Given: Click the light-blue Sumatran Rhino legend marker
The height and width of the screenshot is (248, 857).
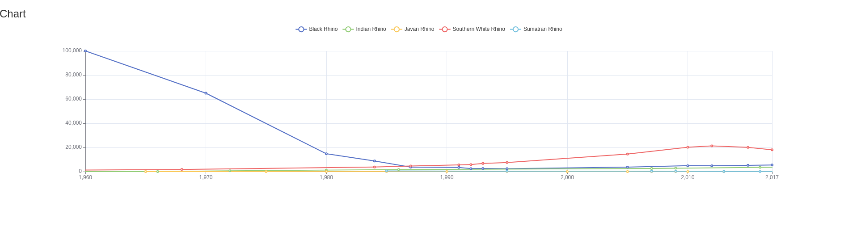Looking at the screenshot, I should click(x=515, y=29).
